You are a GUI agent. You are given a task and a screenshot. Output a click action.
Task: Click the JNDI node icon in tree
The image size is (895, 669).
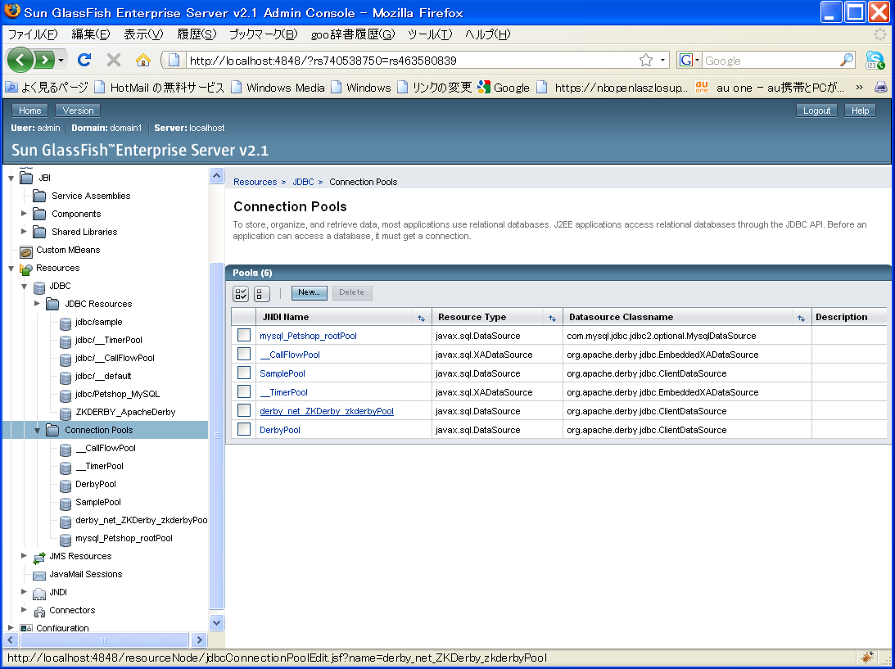[39, 593]
